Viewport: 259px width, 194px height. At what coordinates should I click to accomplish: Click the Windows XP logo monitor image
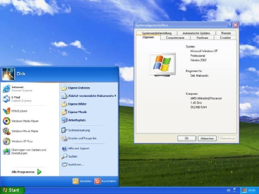tap(162, 65)
